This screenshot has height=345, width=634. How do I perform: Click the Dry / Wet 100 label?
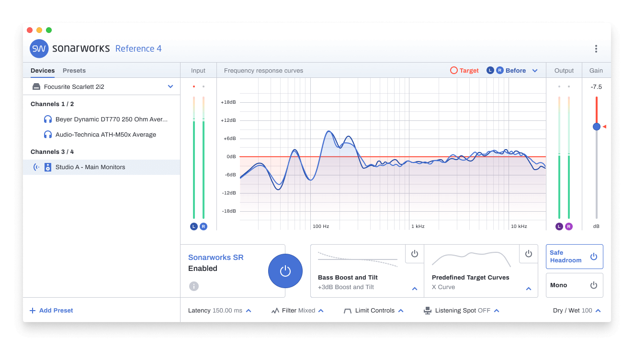tap(573, 311)
